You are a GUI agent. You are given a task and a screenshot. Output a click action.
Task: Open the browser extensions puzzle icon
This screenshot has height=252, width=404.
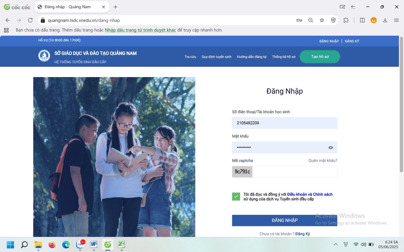(346, 20)
